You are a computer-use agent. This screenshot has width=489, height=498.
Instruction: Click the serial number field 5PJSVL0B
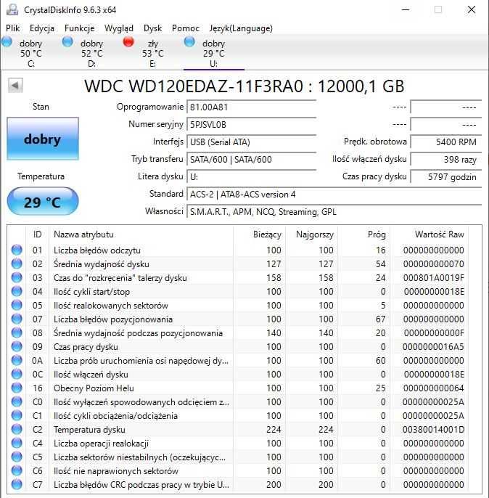tap(252, 125)
